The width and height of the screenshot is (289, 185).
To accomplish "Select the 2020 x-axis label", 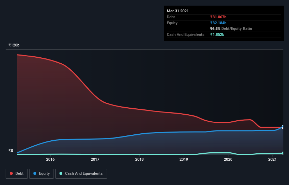I will point(228,159).
